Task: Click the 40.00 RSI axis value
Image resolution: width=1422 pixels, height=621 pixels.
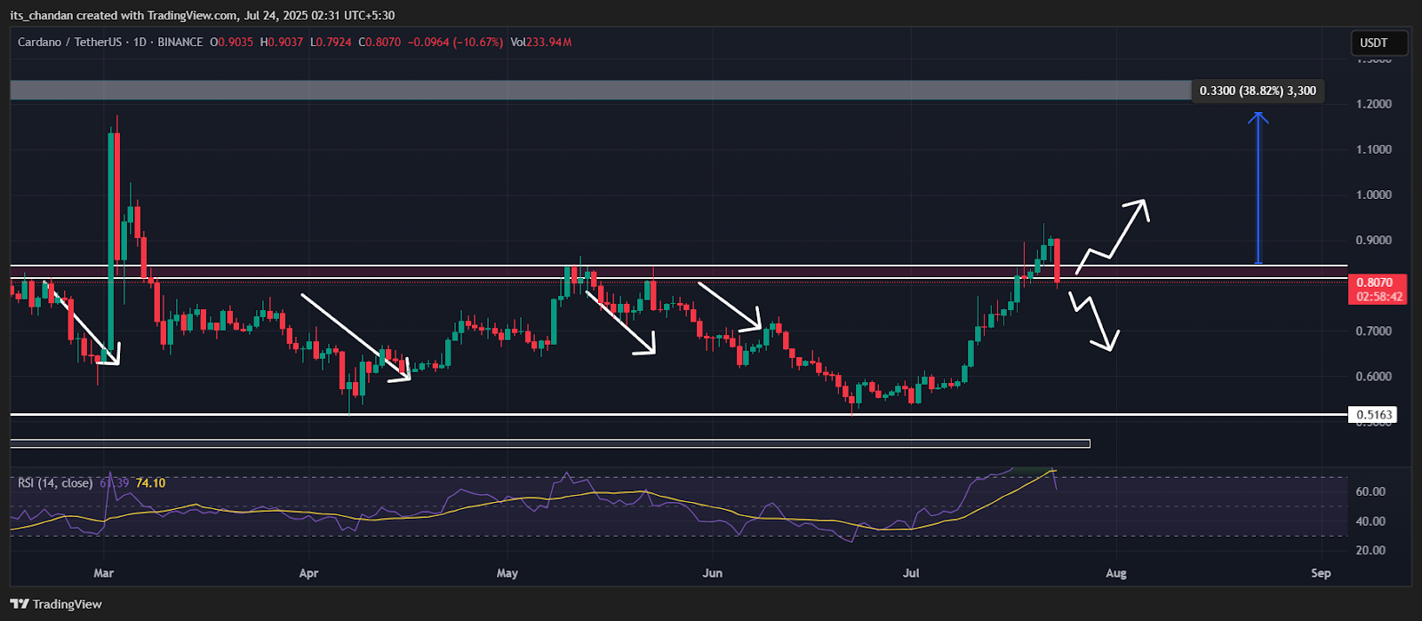Action: [1371, 521]
